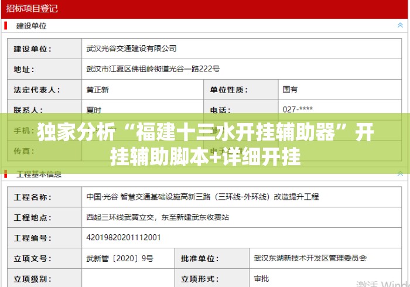Click the 建设单位 section heading beside the red bar

click(31, 26)
